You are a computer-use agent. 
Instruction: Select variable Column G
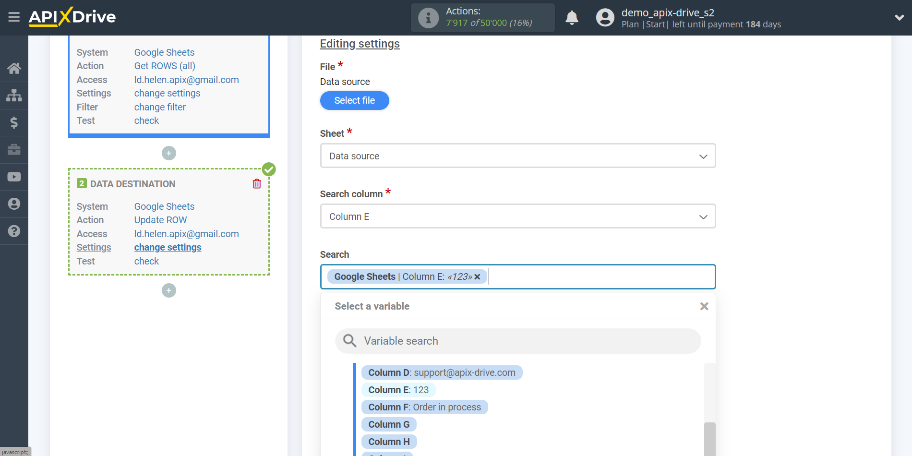click(x=389, y=424)
